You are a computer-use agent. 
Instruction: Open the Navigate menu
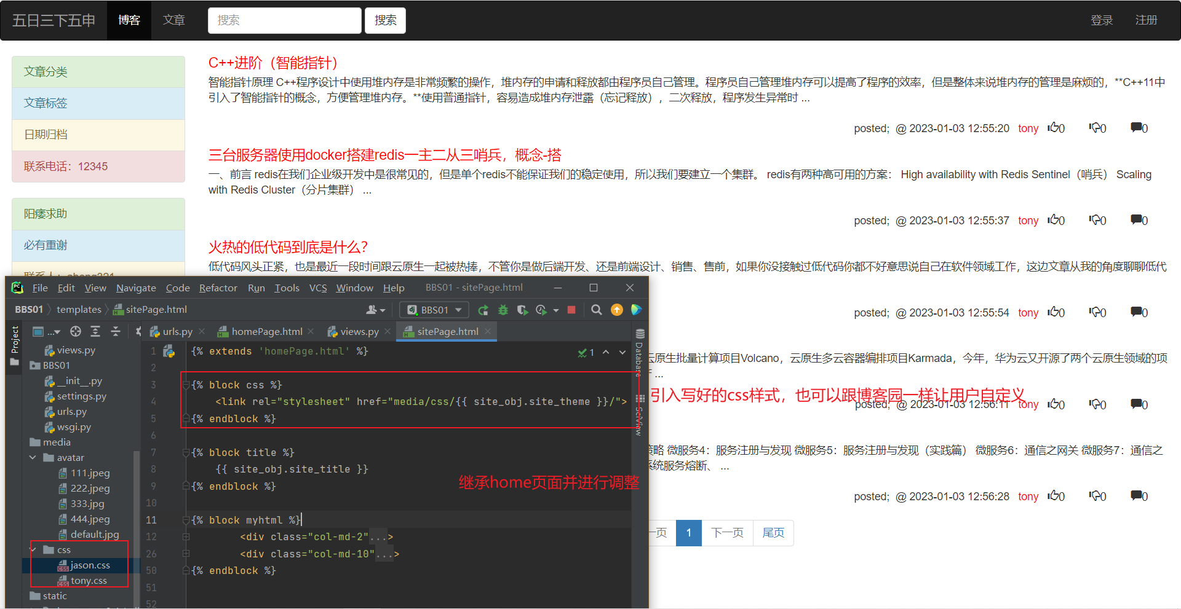click(x=136, y=288)
